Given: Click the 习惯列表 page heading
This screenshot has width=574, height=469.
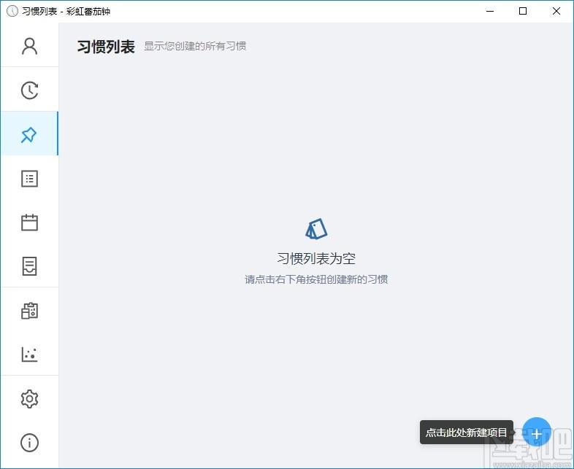Looking at the screenshot, I should click(x=106, y=47).
